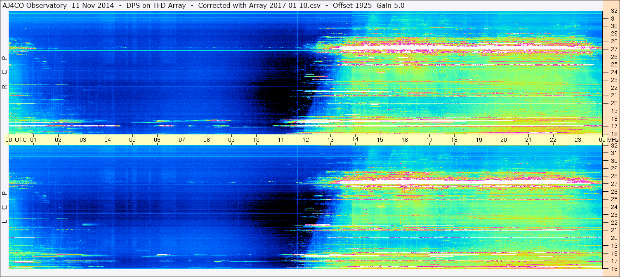Click the 29 MHz label of LCP panel
This screenshot has width=620, height=277.
613,168
